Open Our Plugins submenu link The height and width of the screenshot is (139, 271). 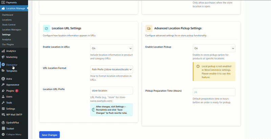pyautogui.click(x=8, y=44)
